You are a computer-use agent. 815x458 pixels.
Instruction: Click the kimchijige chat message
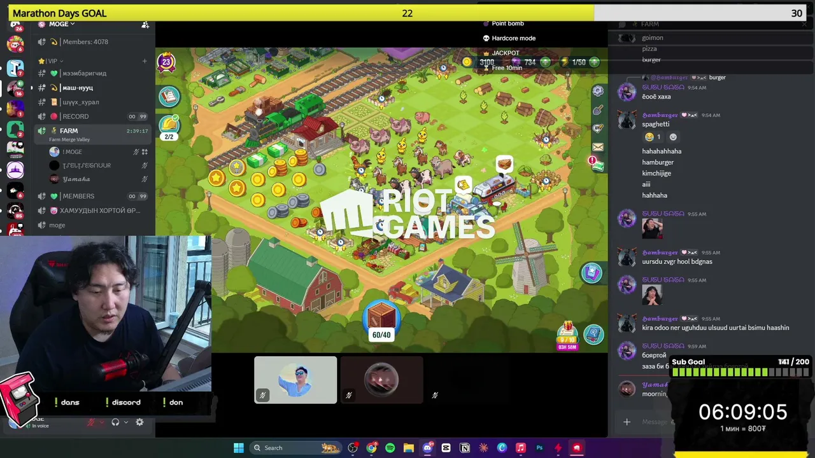656,173
